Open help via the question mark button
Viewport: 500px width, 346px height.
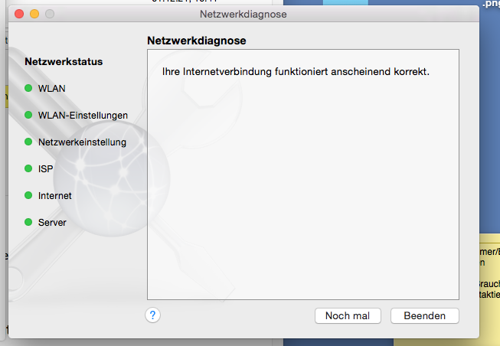pos(152,315)
